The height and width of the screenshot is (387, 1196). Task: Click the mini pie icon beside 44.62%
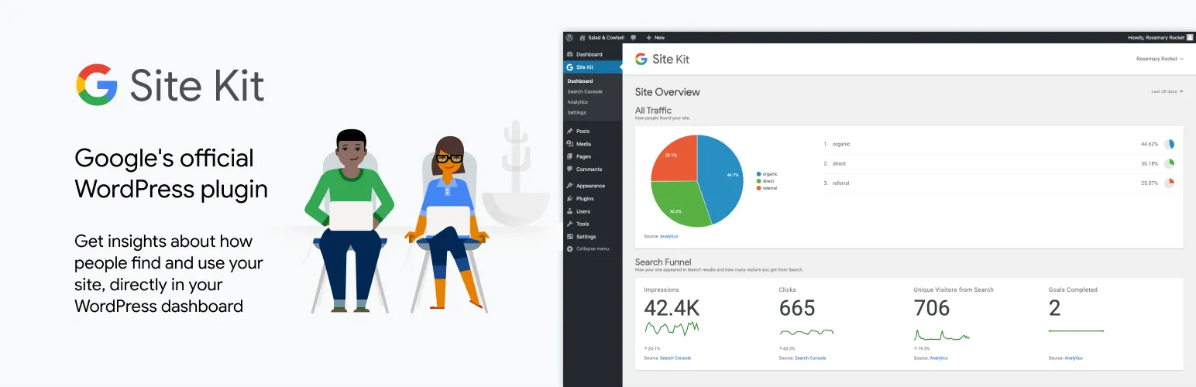coord(1170,144)
